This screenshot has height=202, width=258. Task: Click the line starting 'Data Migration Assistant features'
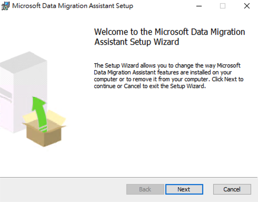coord(163,72)
